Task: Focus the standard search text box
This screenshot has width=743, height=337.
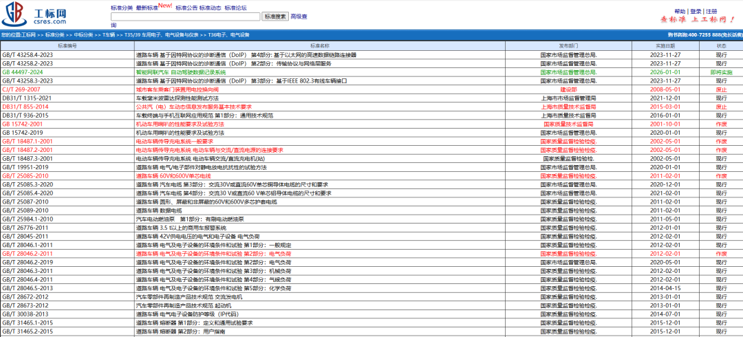Action: [x=185, y=17]
